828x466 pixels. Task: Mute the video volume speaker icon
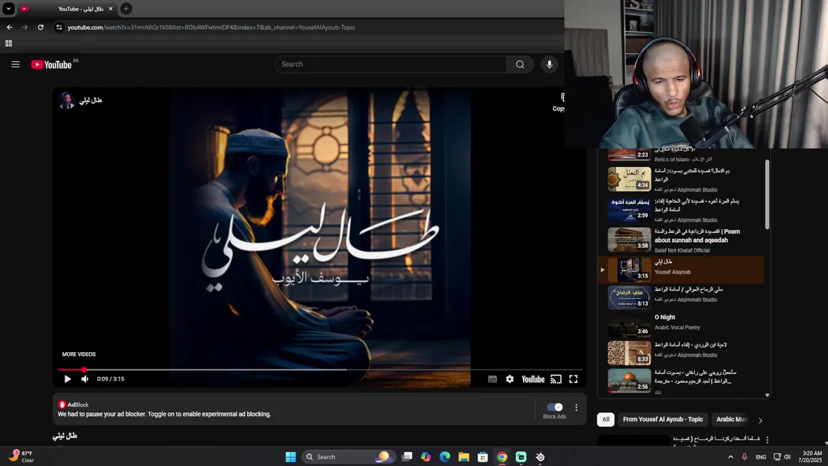85,379
